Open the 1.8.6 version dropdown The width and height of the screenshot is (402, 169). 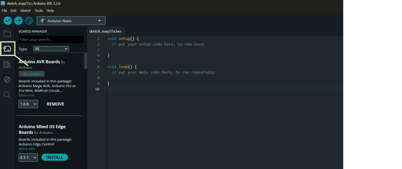click(x=28, y=104)
